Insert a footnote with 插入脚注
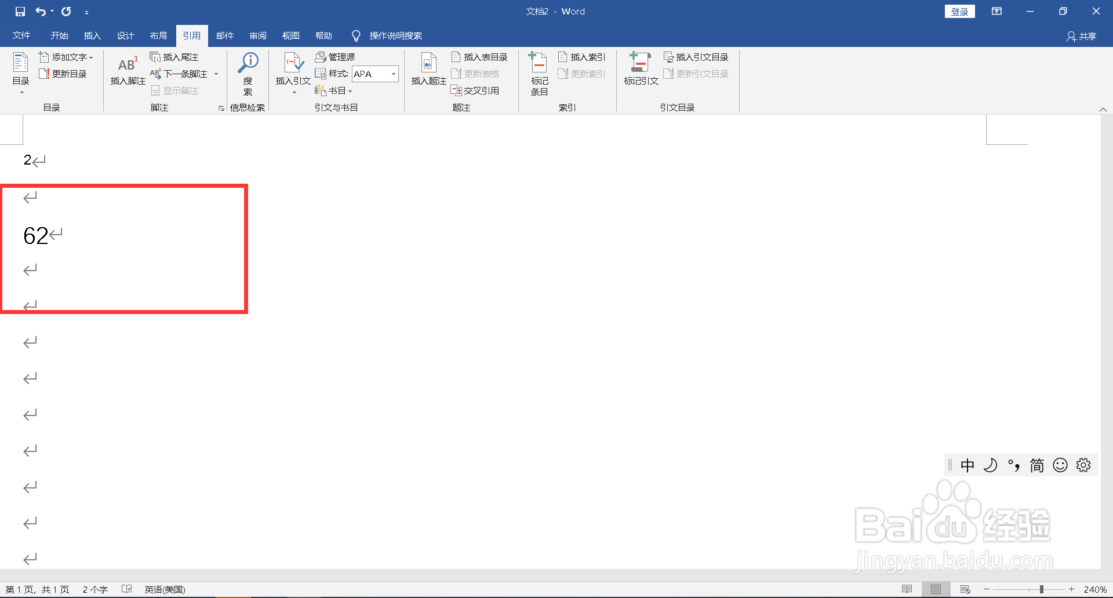 [128, 71]
